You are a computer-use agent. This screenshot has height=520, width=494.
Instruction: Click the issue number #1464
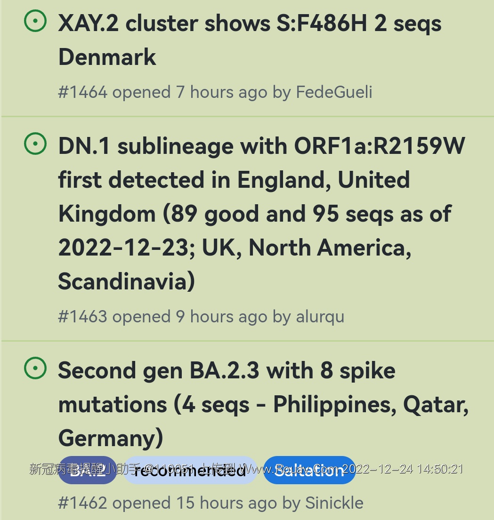point(83,92)
